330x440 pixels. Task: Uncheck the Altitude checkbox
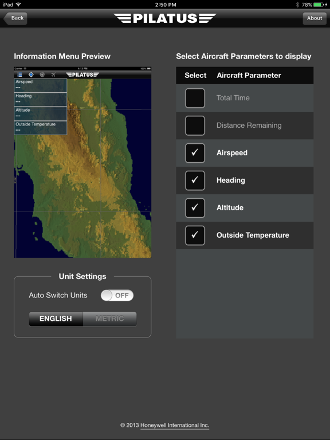(195, 208)
